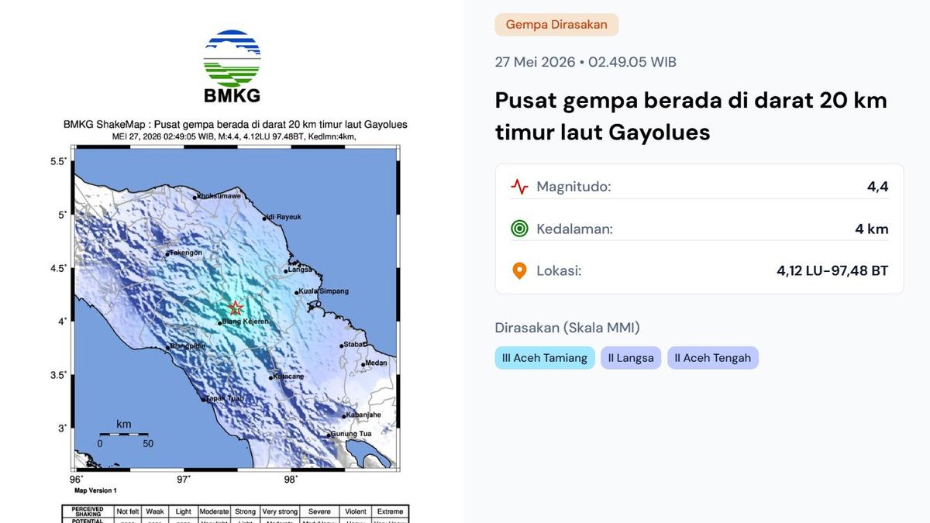Click the Kedalaman label
The width and height of the screenshot is (930, 523).
(x=574, y=229)
